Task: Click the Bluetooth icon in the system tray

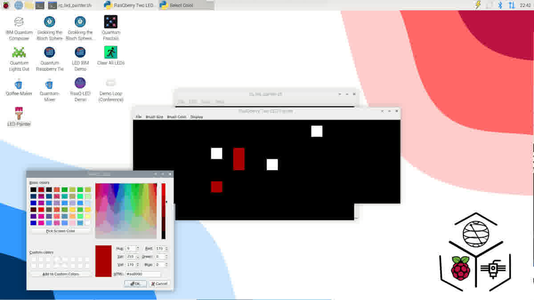Action: point(500,5)
